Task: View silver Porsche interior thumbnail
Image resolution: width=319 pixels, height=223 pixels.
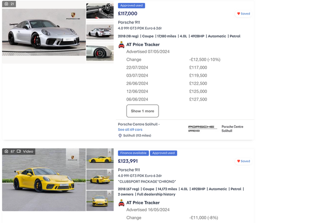Action: click(x=100, y=11)
